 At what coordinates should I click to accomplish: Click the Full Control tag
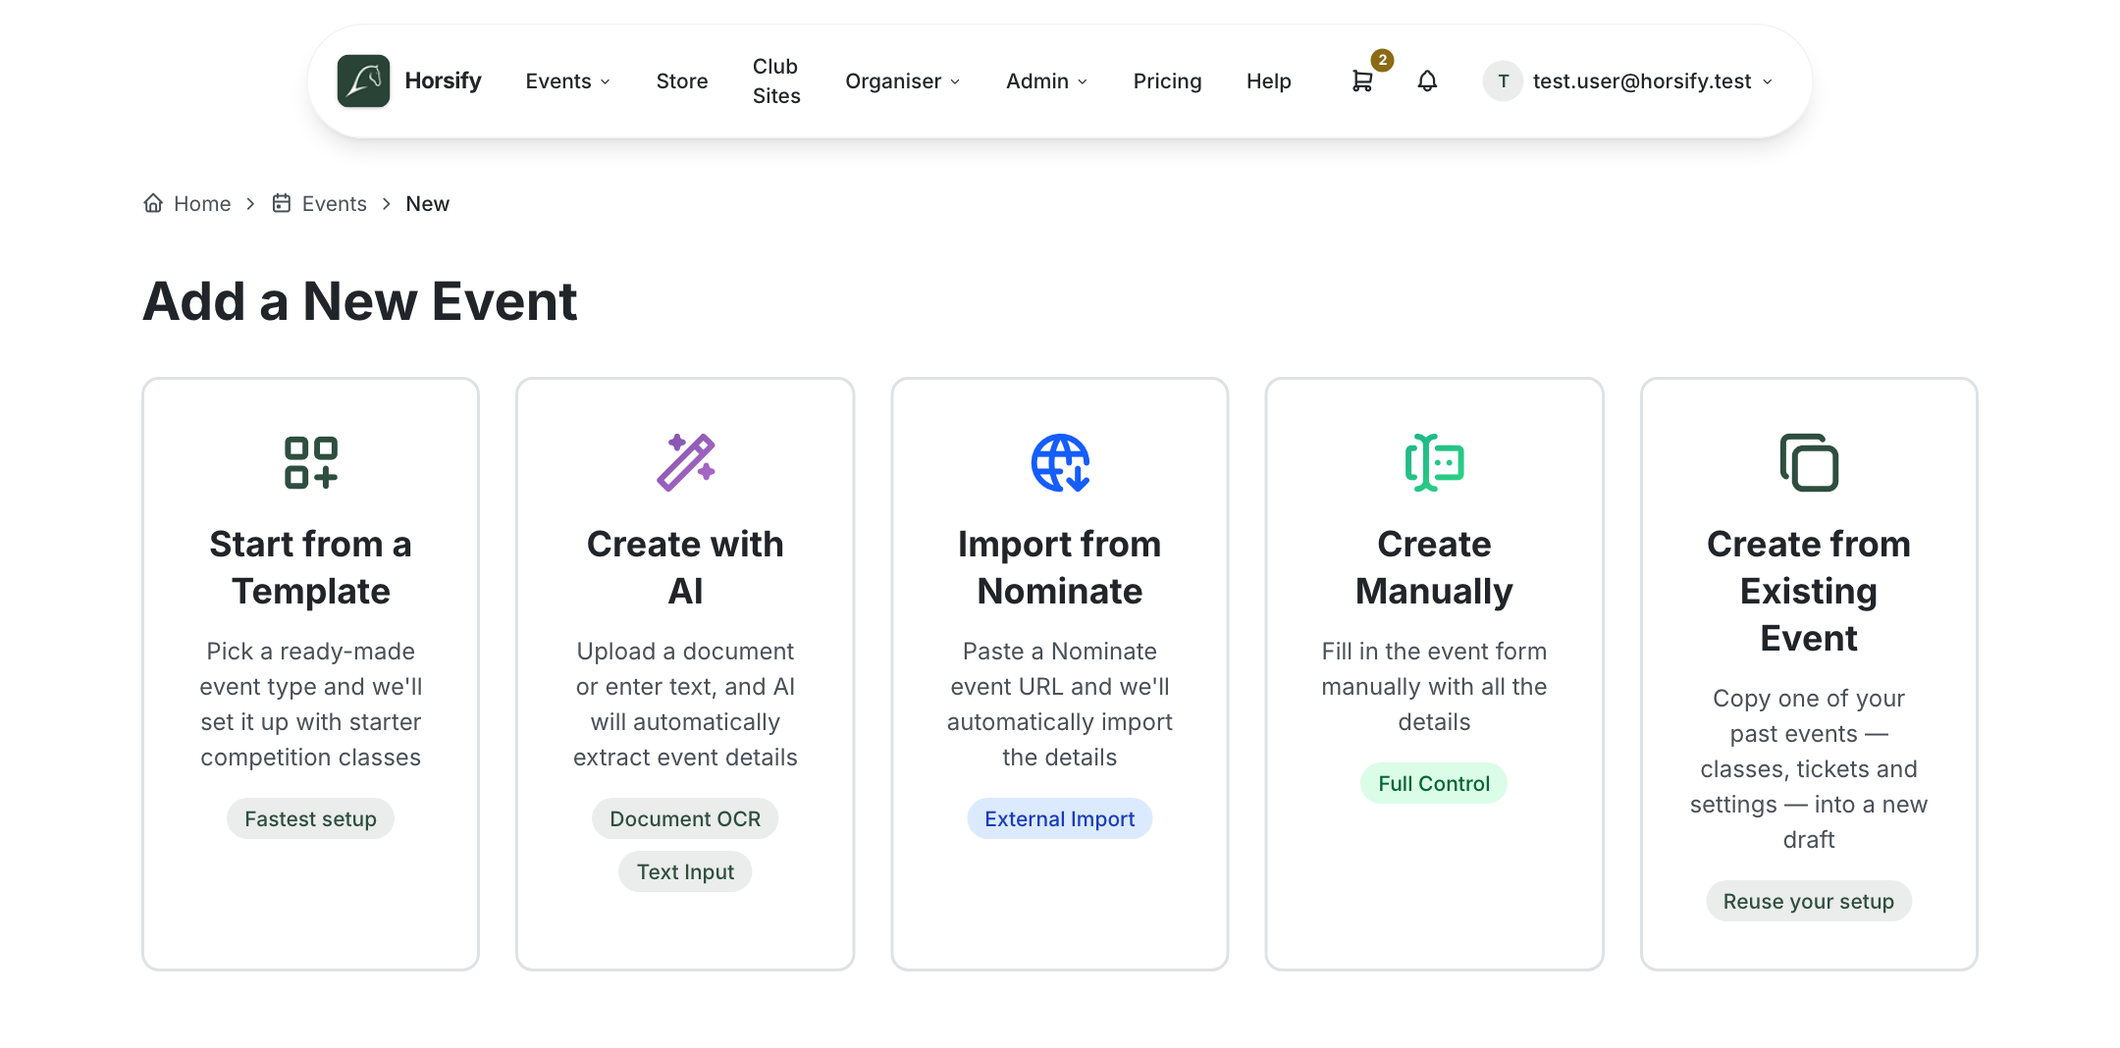pos(1434,783)
